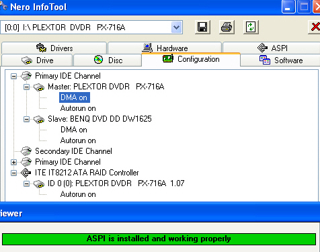Collapse the ID 0 (0) PLEXTOR DVDR node

[26, 183]
